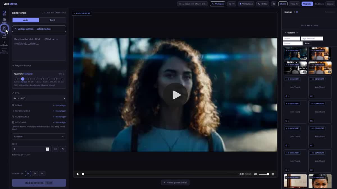Click the seed number stepper arrows
Screen dimensions: 337x189
(47, 149)
